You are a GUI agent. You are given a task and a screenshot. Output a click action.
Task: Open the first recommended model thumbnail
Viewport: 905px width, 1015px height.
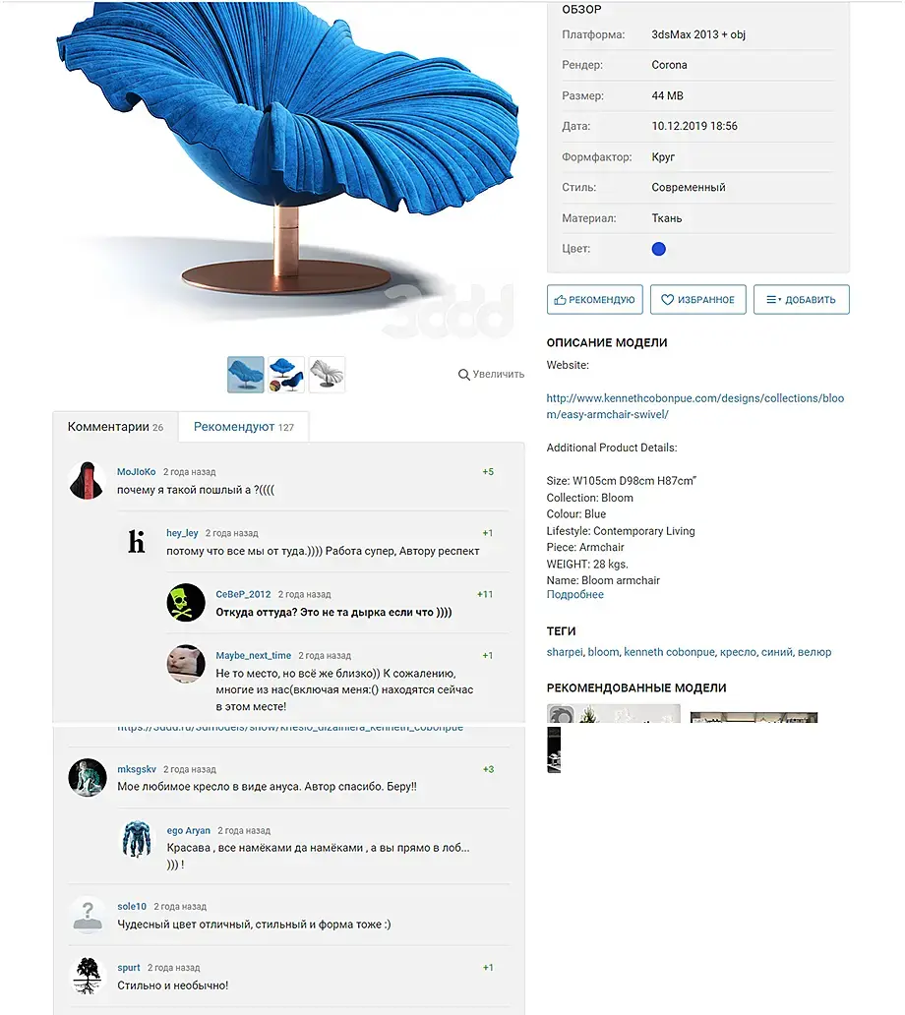614,713
